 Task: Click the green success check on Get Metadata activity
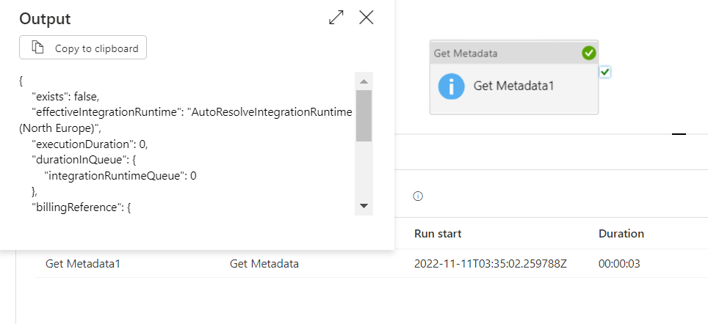[x=589, y=54]
